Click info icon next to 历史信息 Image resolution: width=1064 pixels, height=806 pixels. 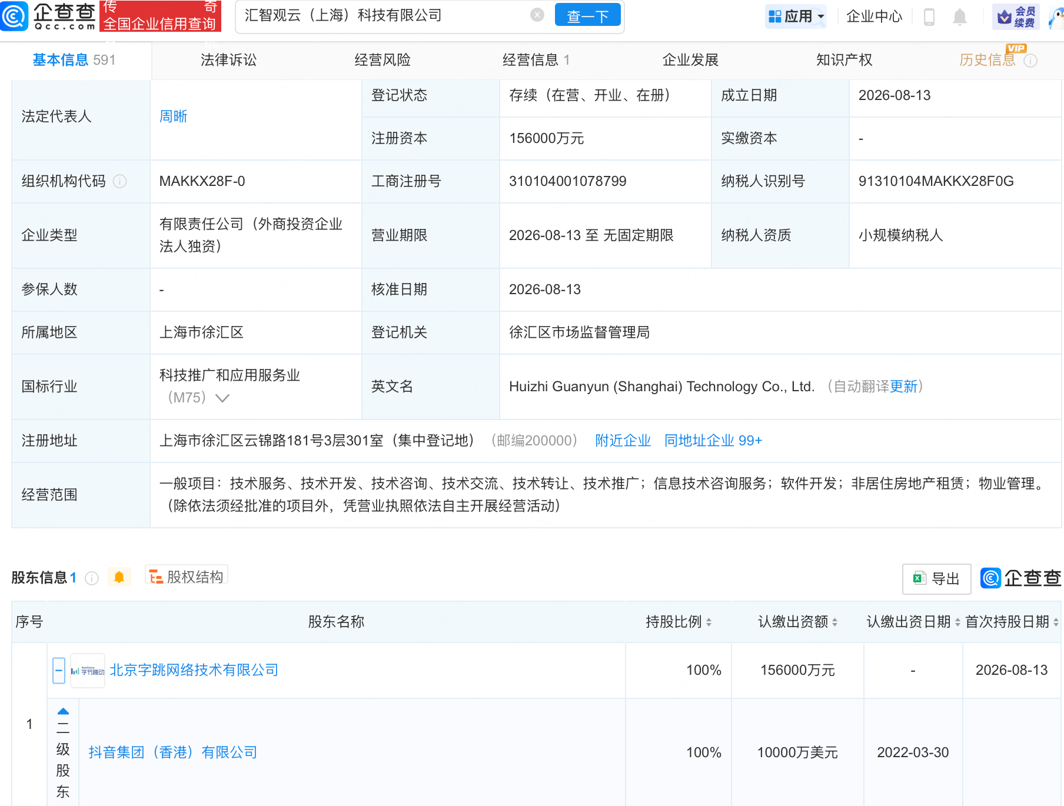[x=1030, y=61]
